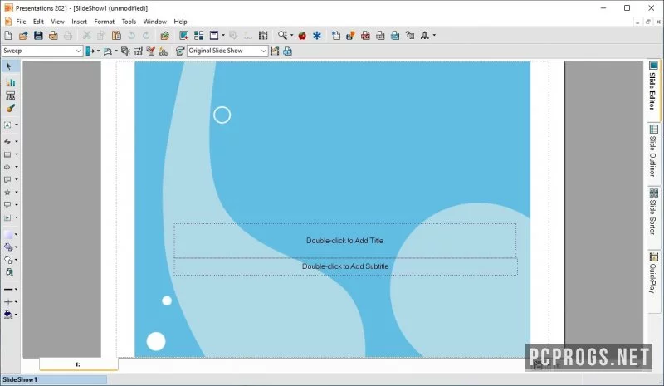Create a new document with the blank page icon
This screenshot has width=664, height=386.
(x=8, y=36)
